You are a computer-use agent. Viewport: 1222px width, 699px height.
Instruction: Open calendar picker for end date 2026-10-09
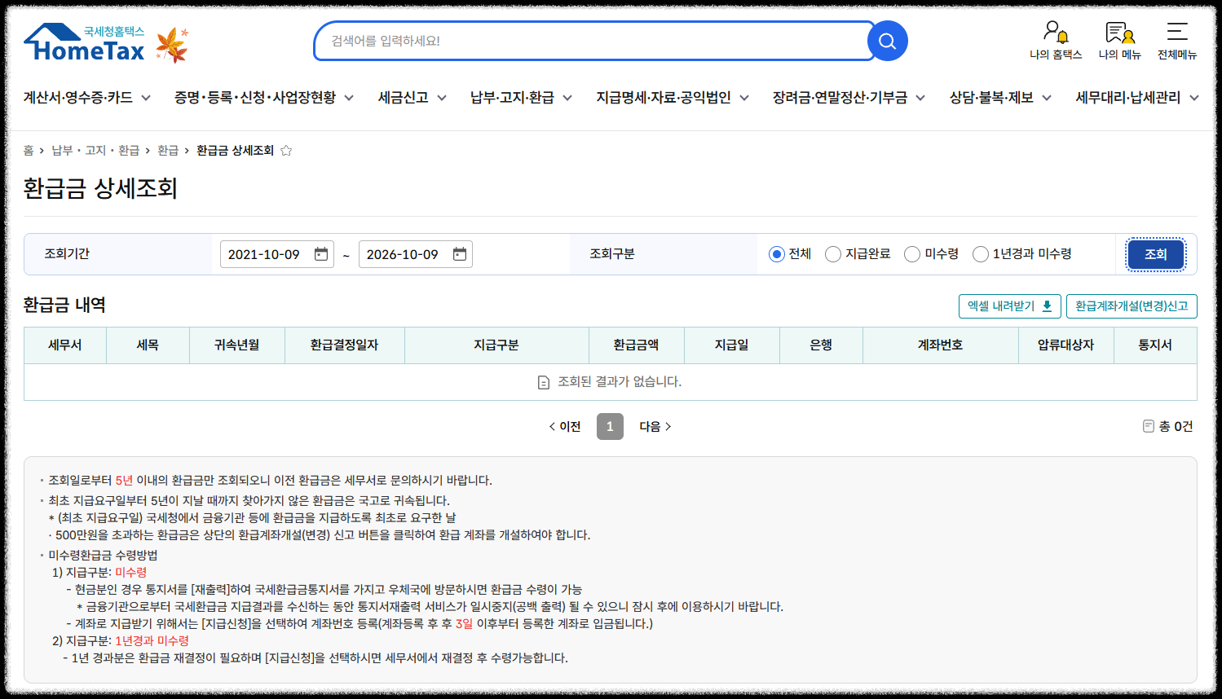tap(460, 254)
